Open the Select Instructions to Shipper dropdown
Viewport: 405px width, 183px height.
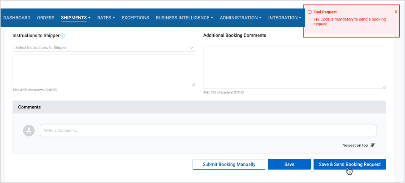[x=104, y=48]
